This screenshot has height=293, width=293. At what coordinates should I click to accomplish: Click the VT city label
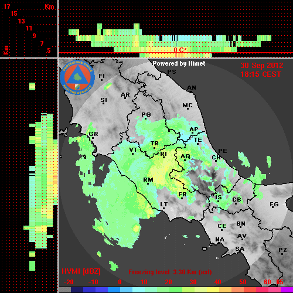pos(133,150)
